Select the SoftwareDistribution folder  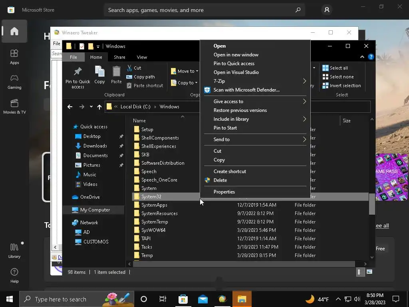tap(163, 163)
